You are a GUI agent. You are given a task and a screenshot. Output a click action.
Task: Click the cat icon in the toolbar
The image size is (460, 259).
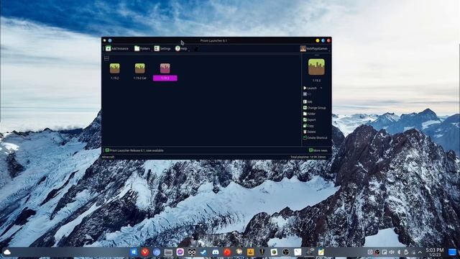[196, 49]
